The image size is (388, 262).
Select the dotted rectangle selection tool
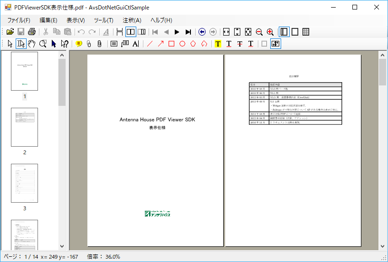click(264, 44)
